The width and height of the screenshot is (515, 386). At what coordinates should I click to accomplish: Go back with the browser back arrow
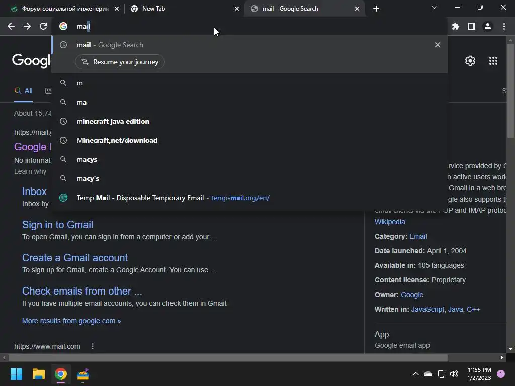[11, 26]
